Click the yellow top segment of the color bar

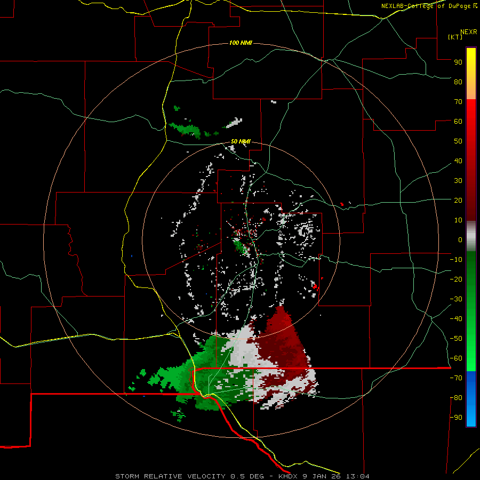click(471, 74)
